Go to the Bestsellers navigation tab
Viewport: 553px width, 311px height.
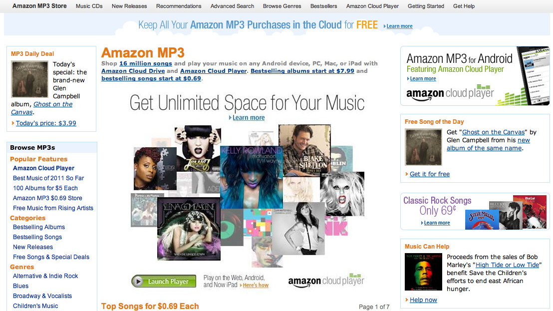[x=323, y=6]
